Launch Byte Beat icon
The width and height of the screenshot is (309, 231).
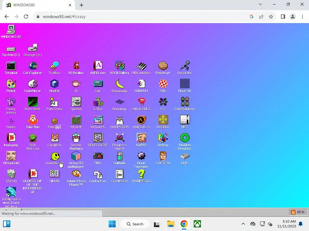pyautogui.click(x=33, y=104)
